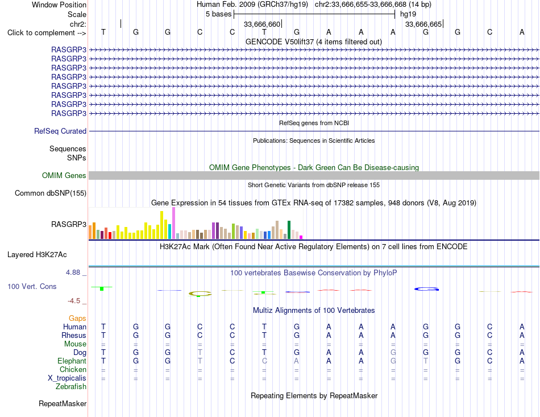
Task: Click the 'hg19' label beside scale bar
Action: tap(408, 14)
